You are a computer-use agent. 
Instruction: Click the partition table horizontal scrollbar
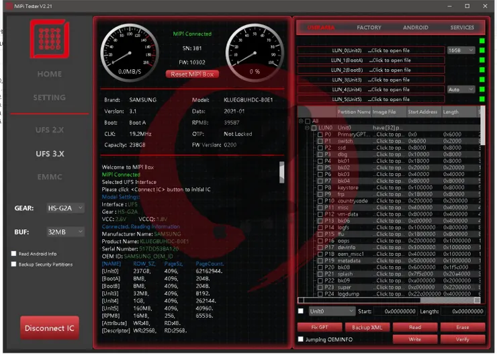click(x=389, y=300)
